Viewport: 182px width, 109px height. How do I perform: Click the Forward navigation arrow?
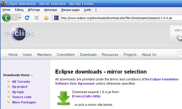click(x=14, y=18)
